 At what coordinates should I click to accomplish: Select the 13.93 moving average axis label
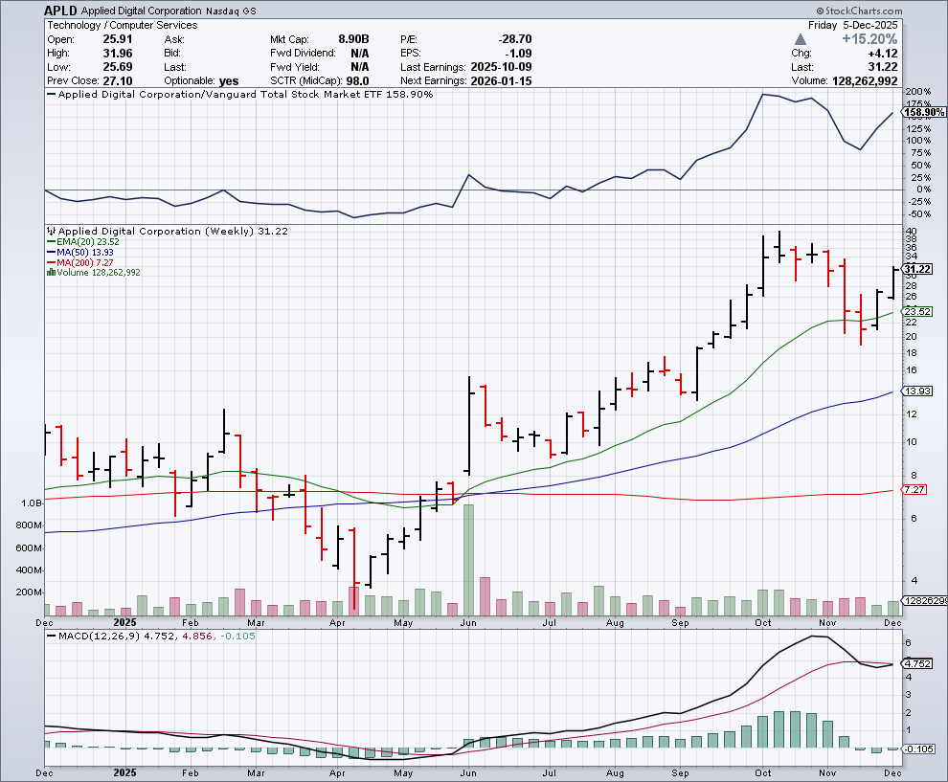click(918, 391)
